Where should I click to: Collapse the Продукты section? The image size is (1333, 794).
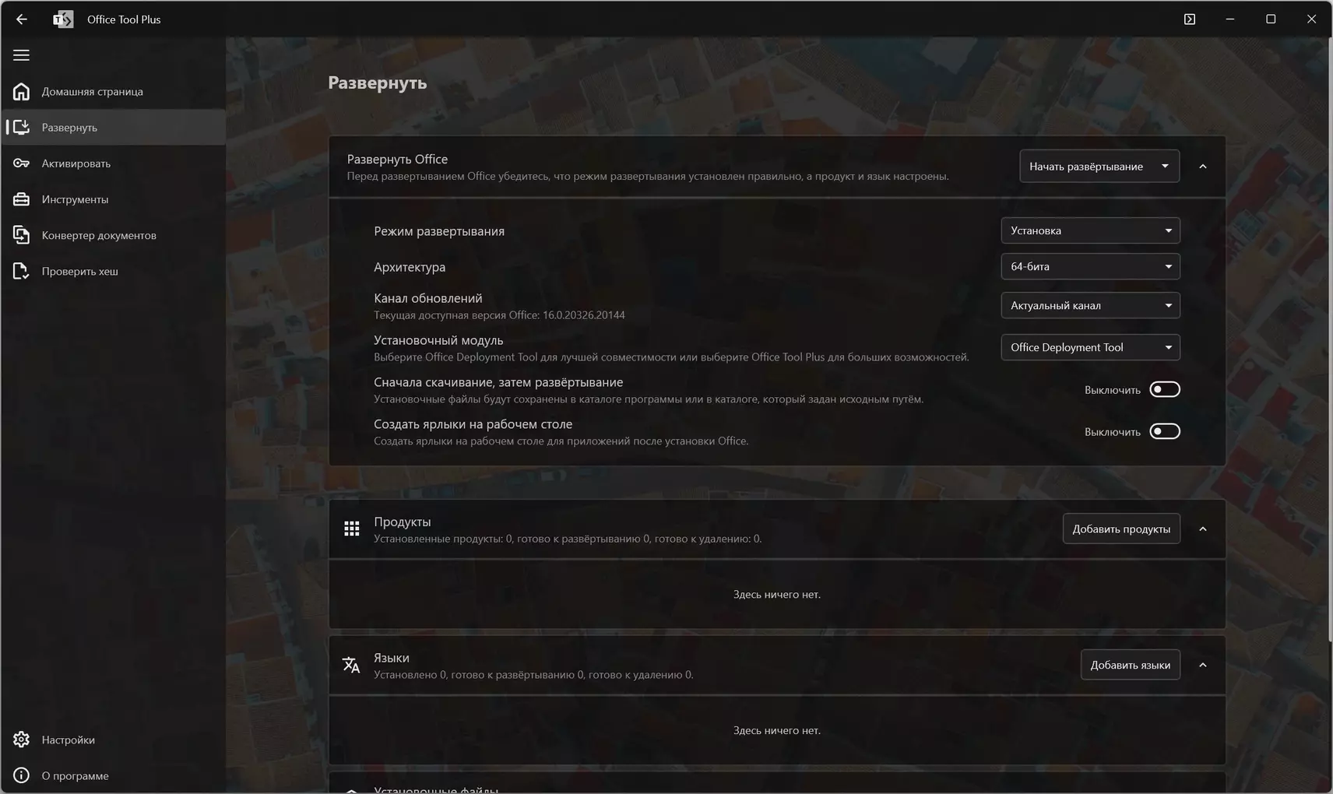(1203, 529)
